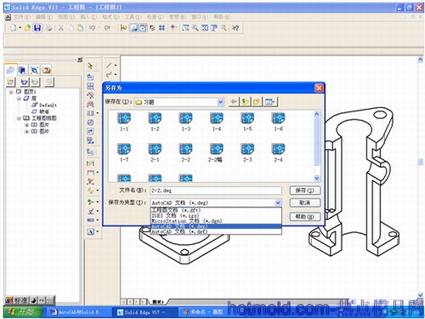Click the 文件名 input field

[216, 191]
